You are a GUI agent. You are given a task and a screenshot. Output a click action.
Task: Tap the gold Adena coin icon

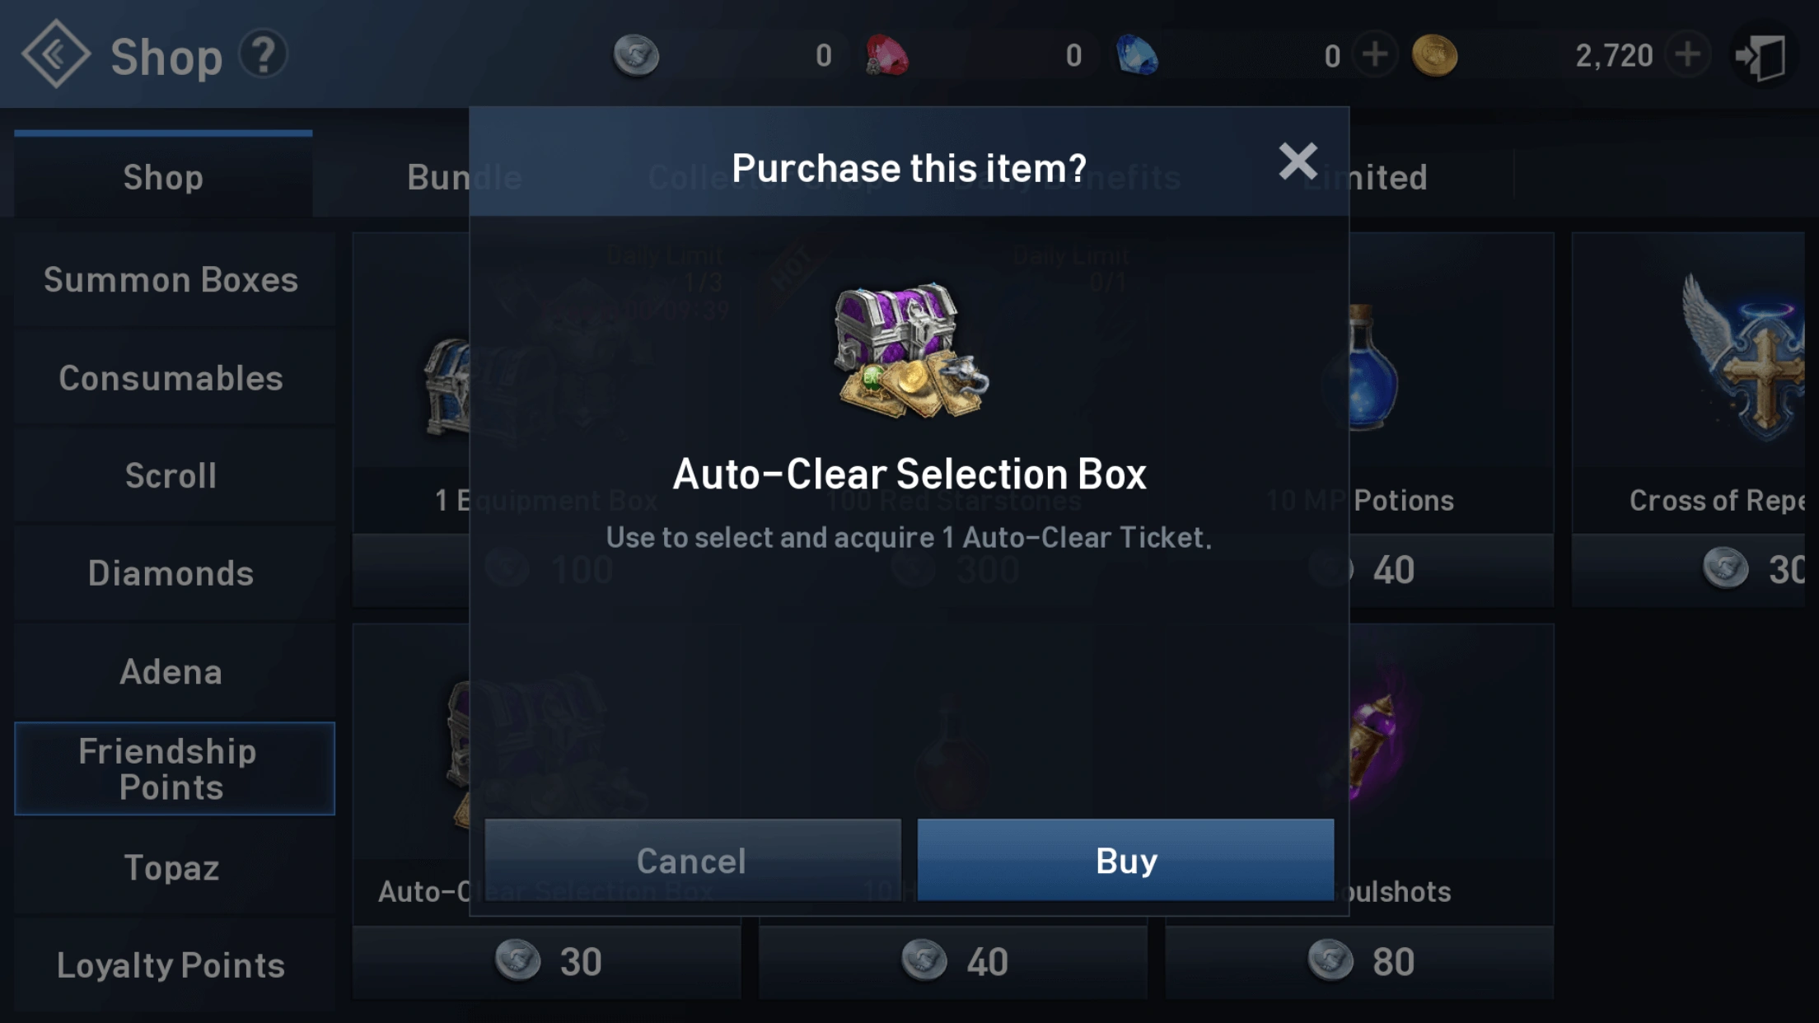(x=1434, y=55)
